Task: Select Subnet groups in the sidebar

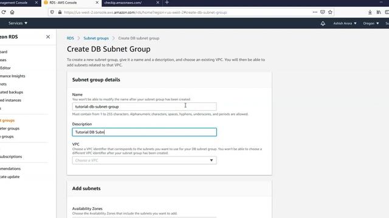Action: [7, 121]
